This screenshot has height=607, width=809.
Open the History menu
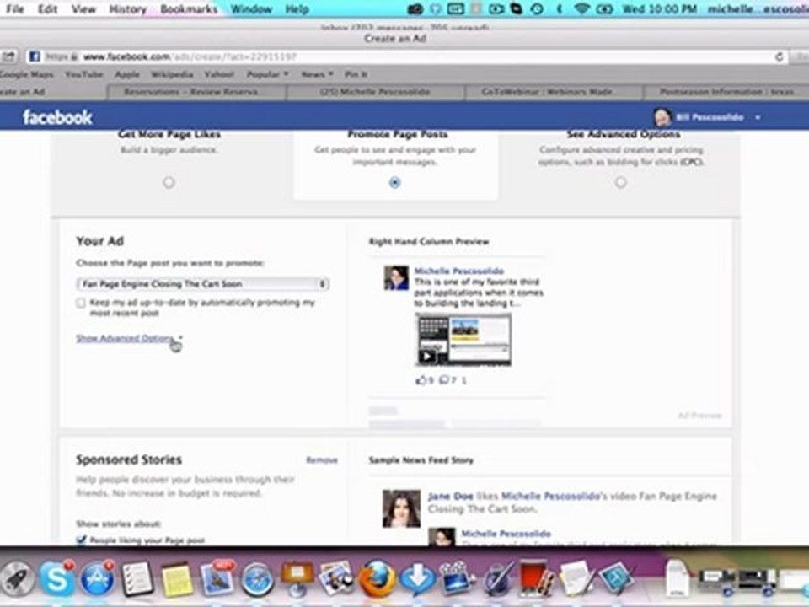pos(127,9)
